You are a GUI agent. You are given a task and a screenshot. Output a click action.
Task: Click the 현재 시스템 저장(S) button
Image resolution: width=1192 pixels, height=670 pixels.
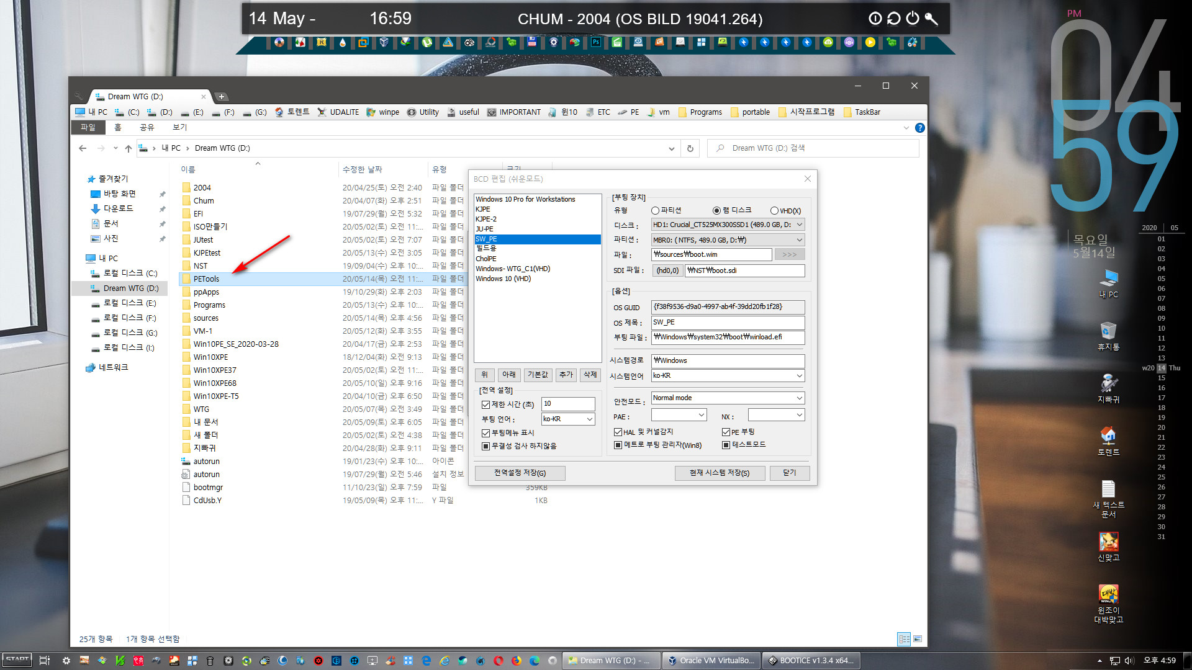coord(720,473)
